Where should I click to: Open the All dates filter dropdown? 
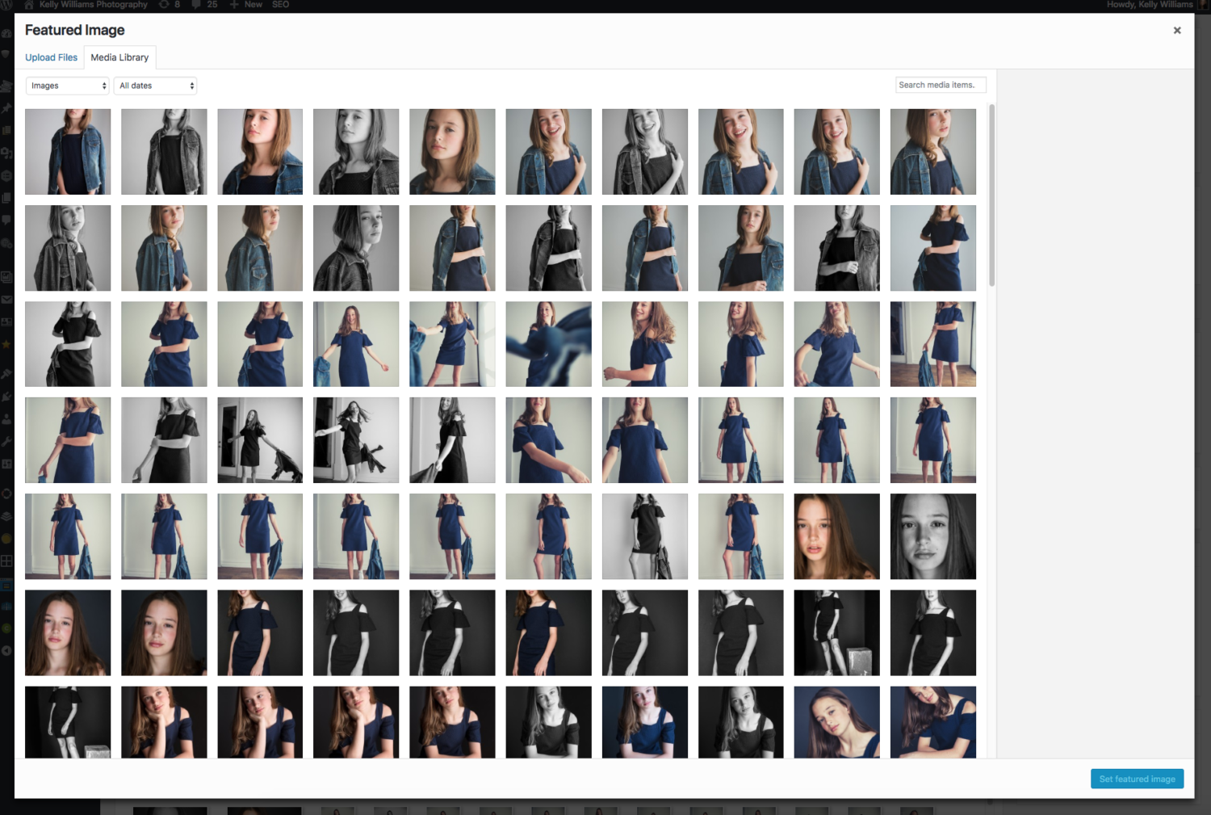(x=157, y=86)
